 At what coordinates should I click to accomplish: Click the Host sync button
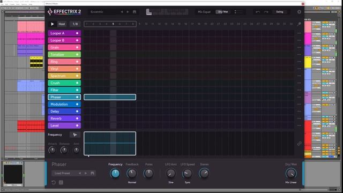(x=62, y=24)
